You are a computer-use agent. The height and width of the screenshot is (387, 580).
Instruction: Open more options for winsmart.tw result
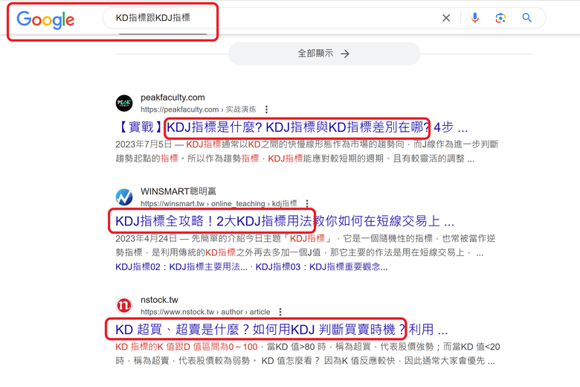tap(307, 203)
